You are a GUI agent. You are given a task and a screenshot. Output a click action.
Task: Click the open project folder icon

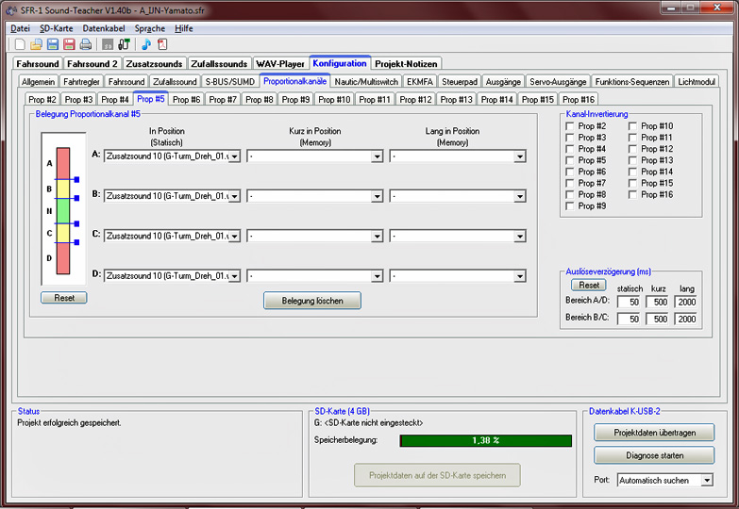36,44
